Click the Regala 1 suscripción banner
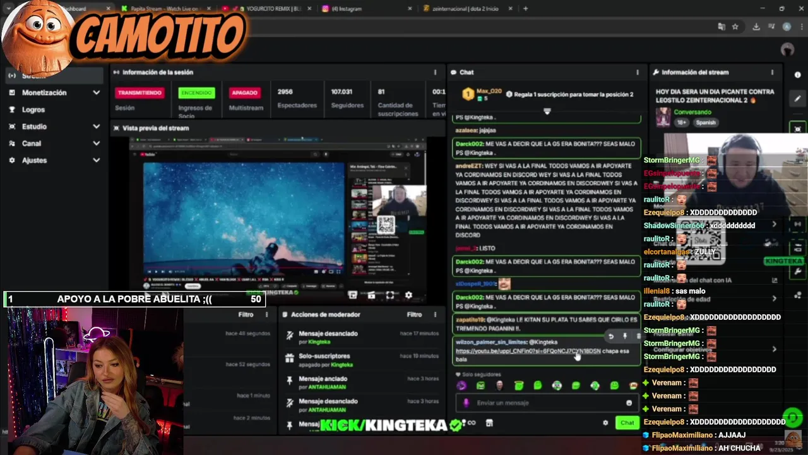The width and height of the screenshot is (808, 455). coord(569,94)
